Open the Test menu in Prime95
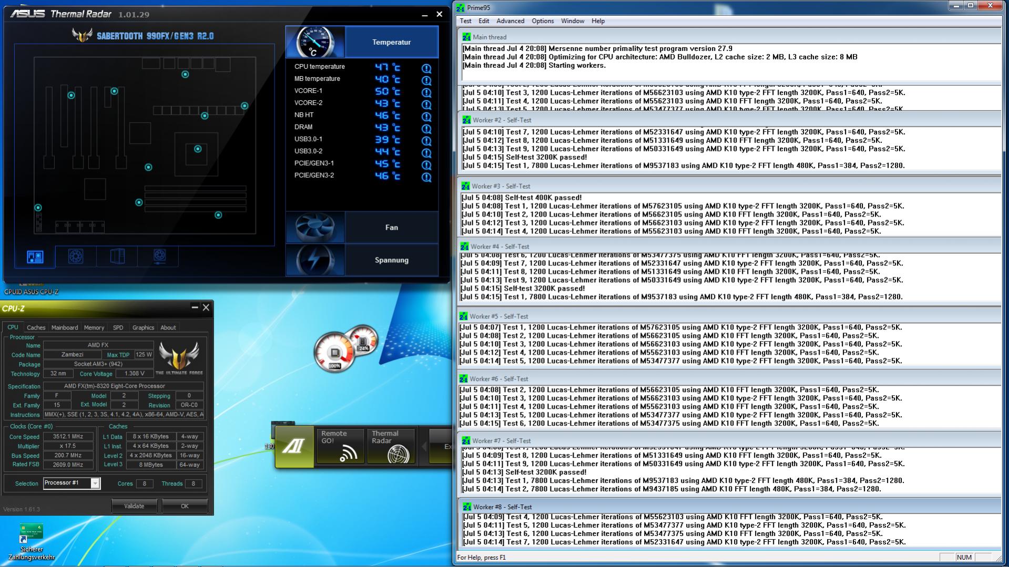The width and height of the screenshot is (1009, 567). 465,21
